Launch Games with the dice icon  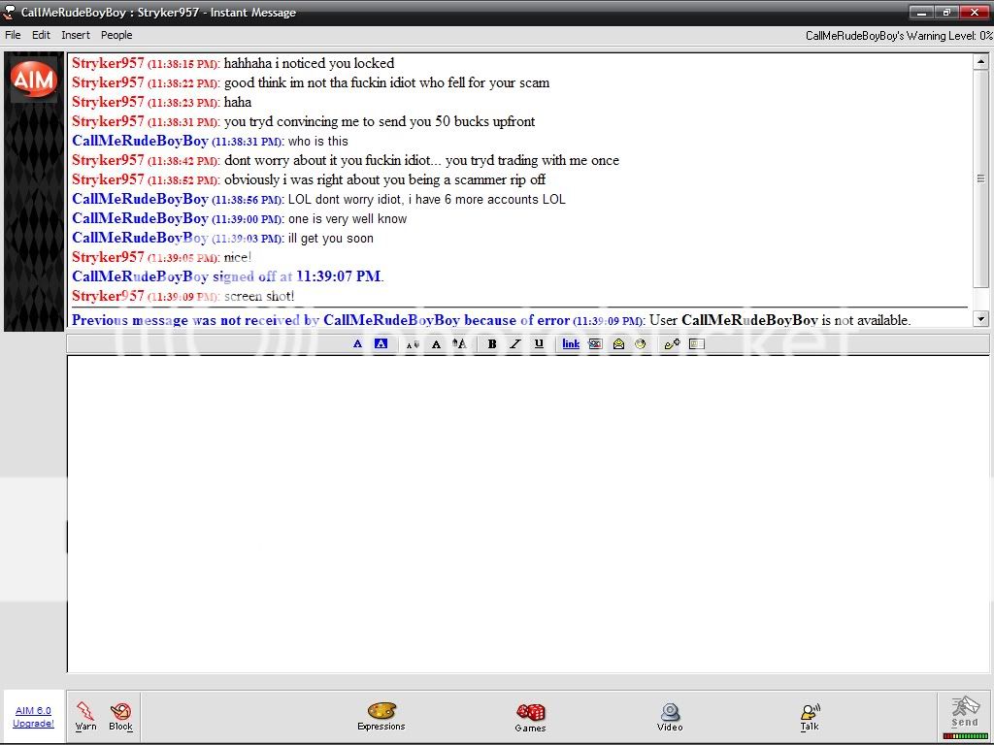coord(530,713)
